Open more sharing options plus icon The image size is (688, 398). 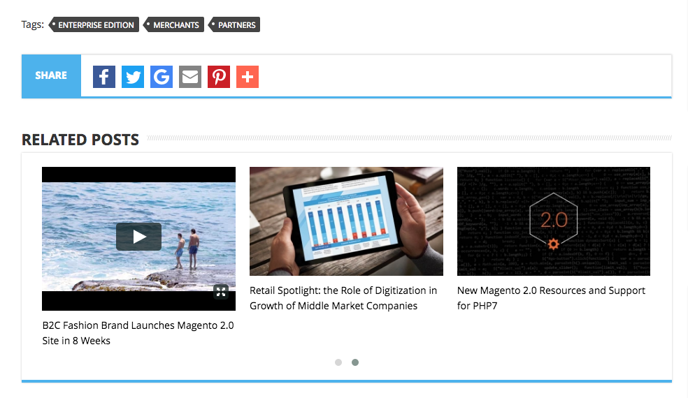tap(248, 76)
